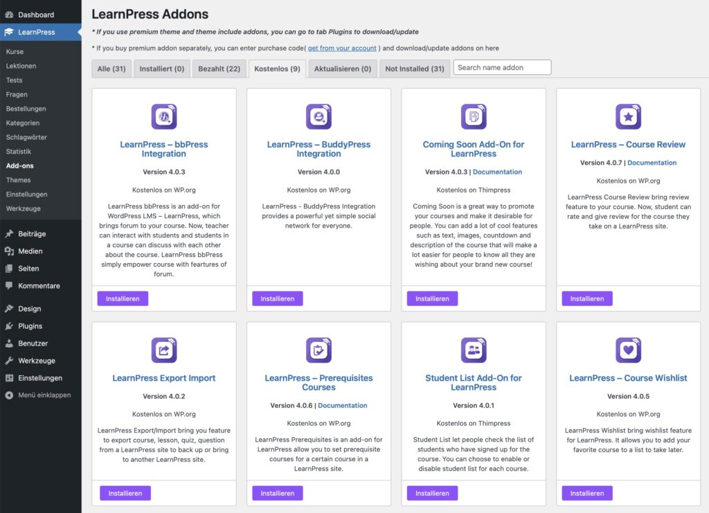Click the Plugins plug icon
This screenshot has width=709, height=513.
click(9, 326)
